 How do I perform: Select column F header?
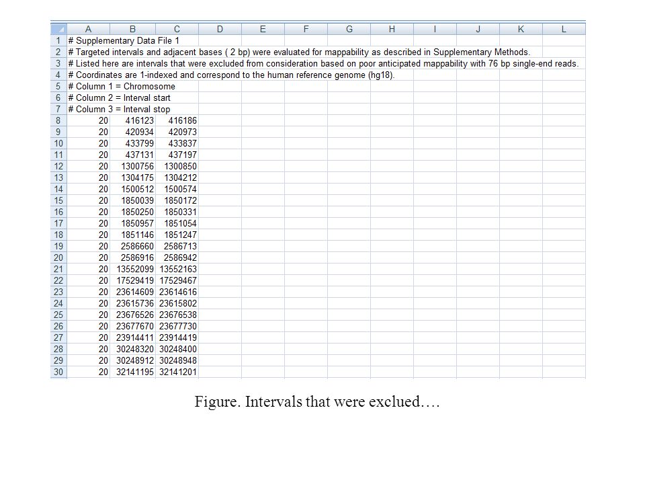click(306, 29)
